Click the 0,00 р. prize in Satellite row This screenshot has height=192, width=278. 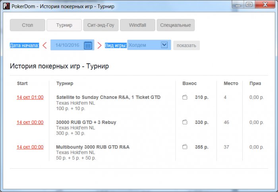257,97
